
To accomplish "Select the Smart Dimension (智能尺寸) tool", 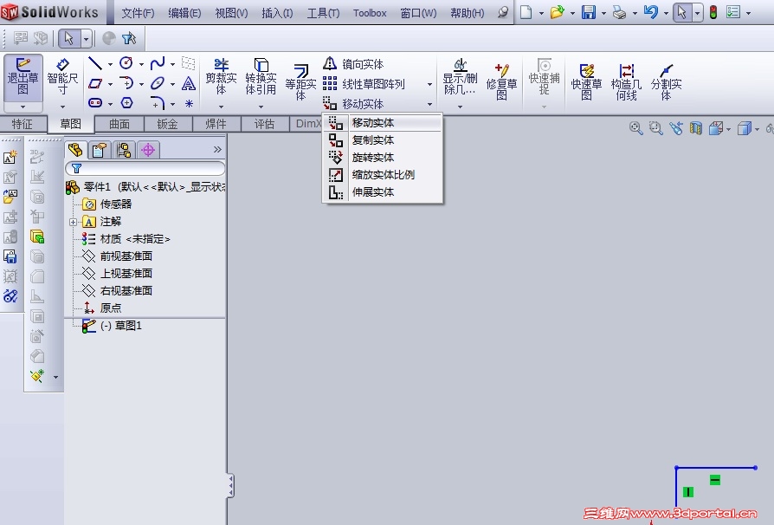I will click(x=62, y=76).
